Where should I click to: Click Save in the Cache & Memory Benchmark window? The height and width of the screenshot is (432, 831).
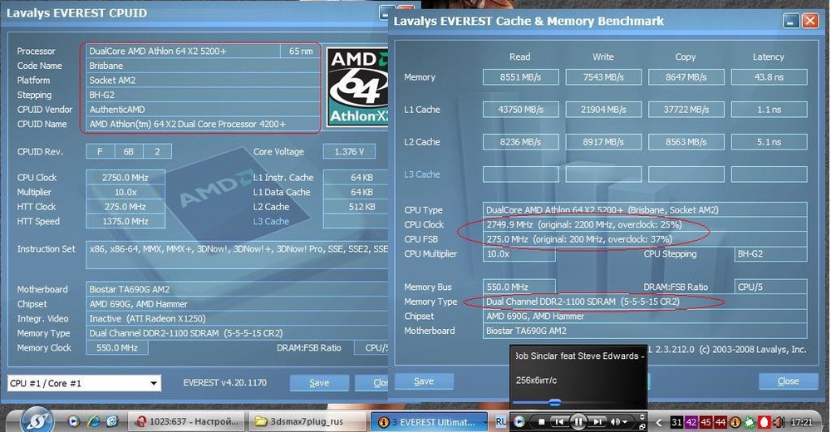(x=424, y=381)
